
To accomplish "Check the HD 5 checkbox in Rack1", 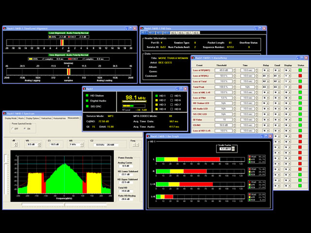I will [172, 96].
